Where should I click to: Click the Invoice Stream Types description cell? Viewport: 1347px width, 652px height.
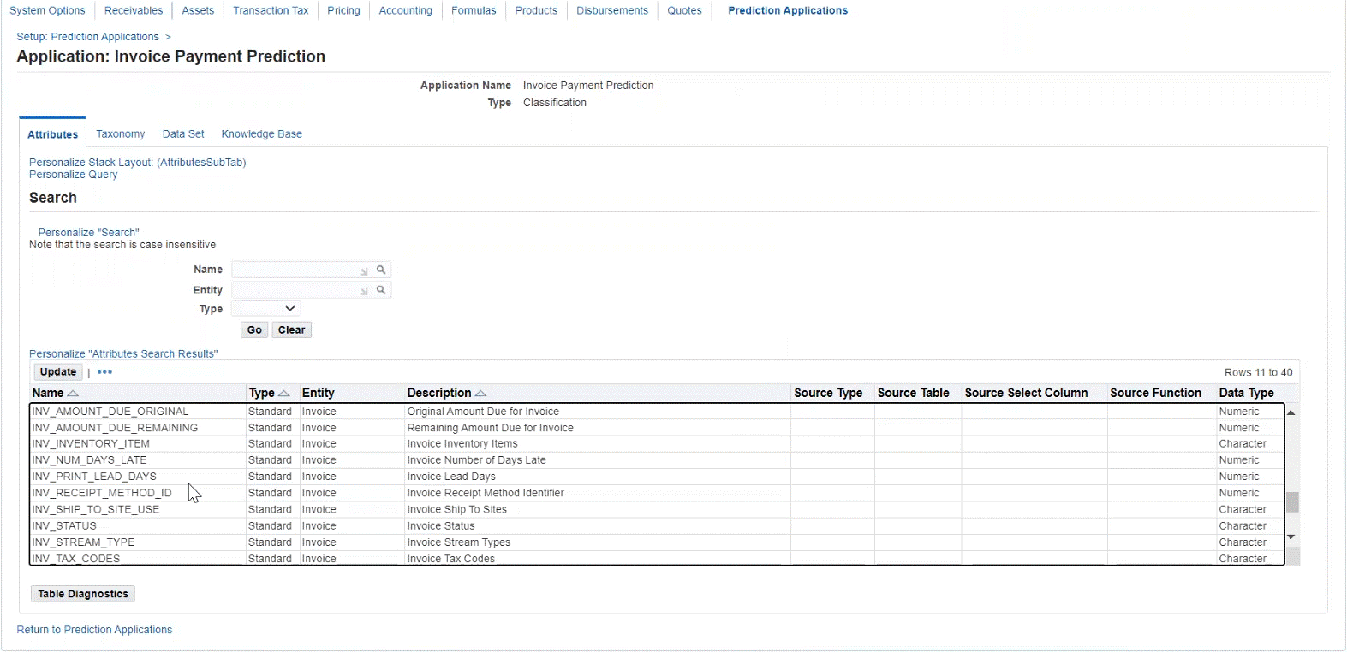tap(459, 542)
